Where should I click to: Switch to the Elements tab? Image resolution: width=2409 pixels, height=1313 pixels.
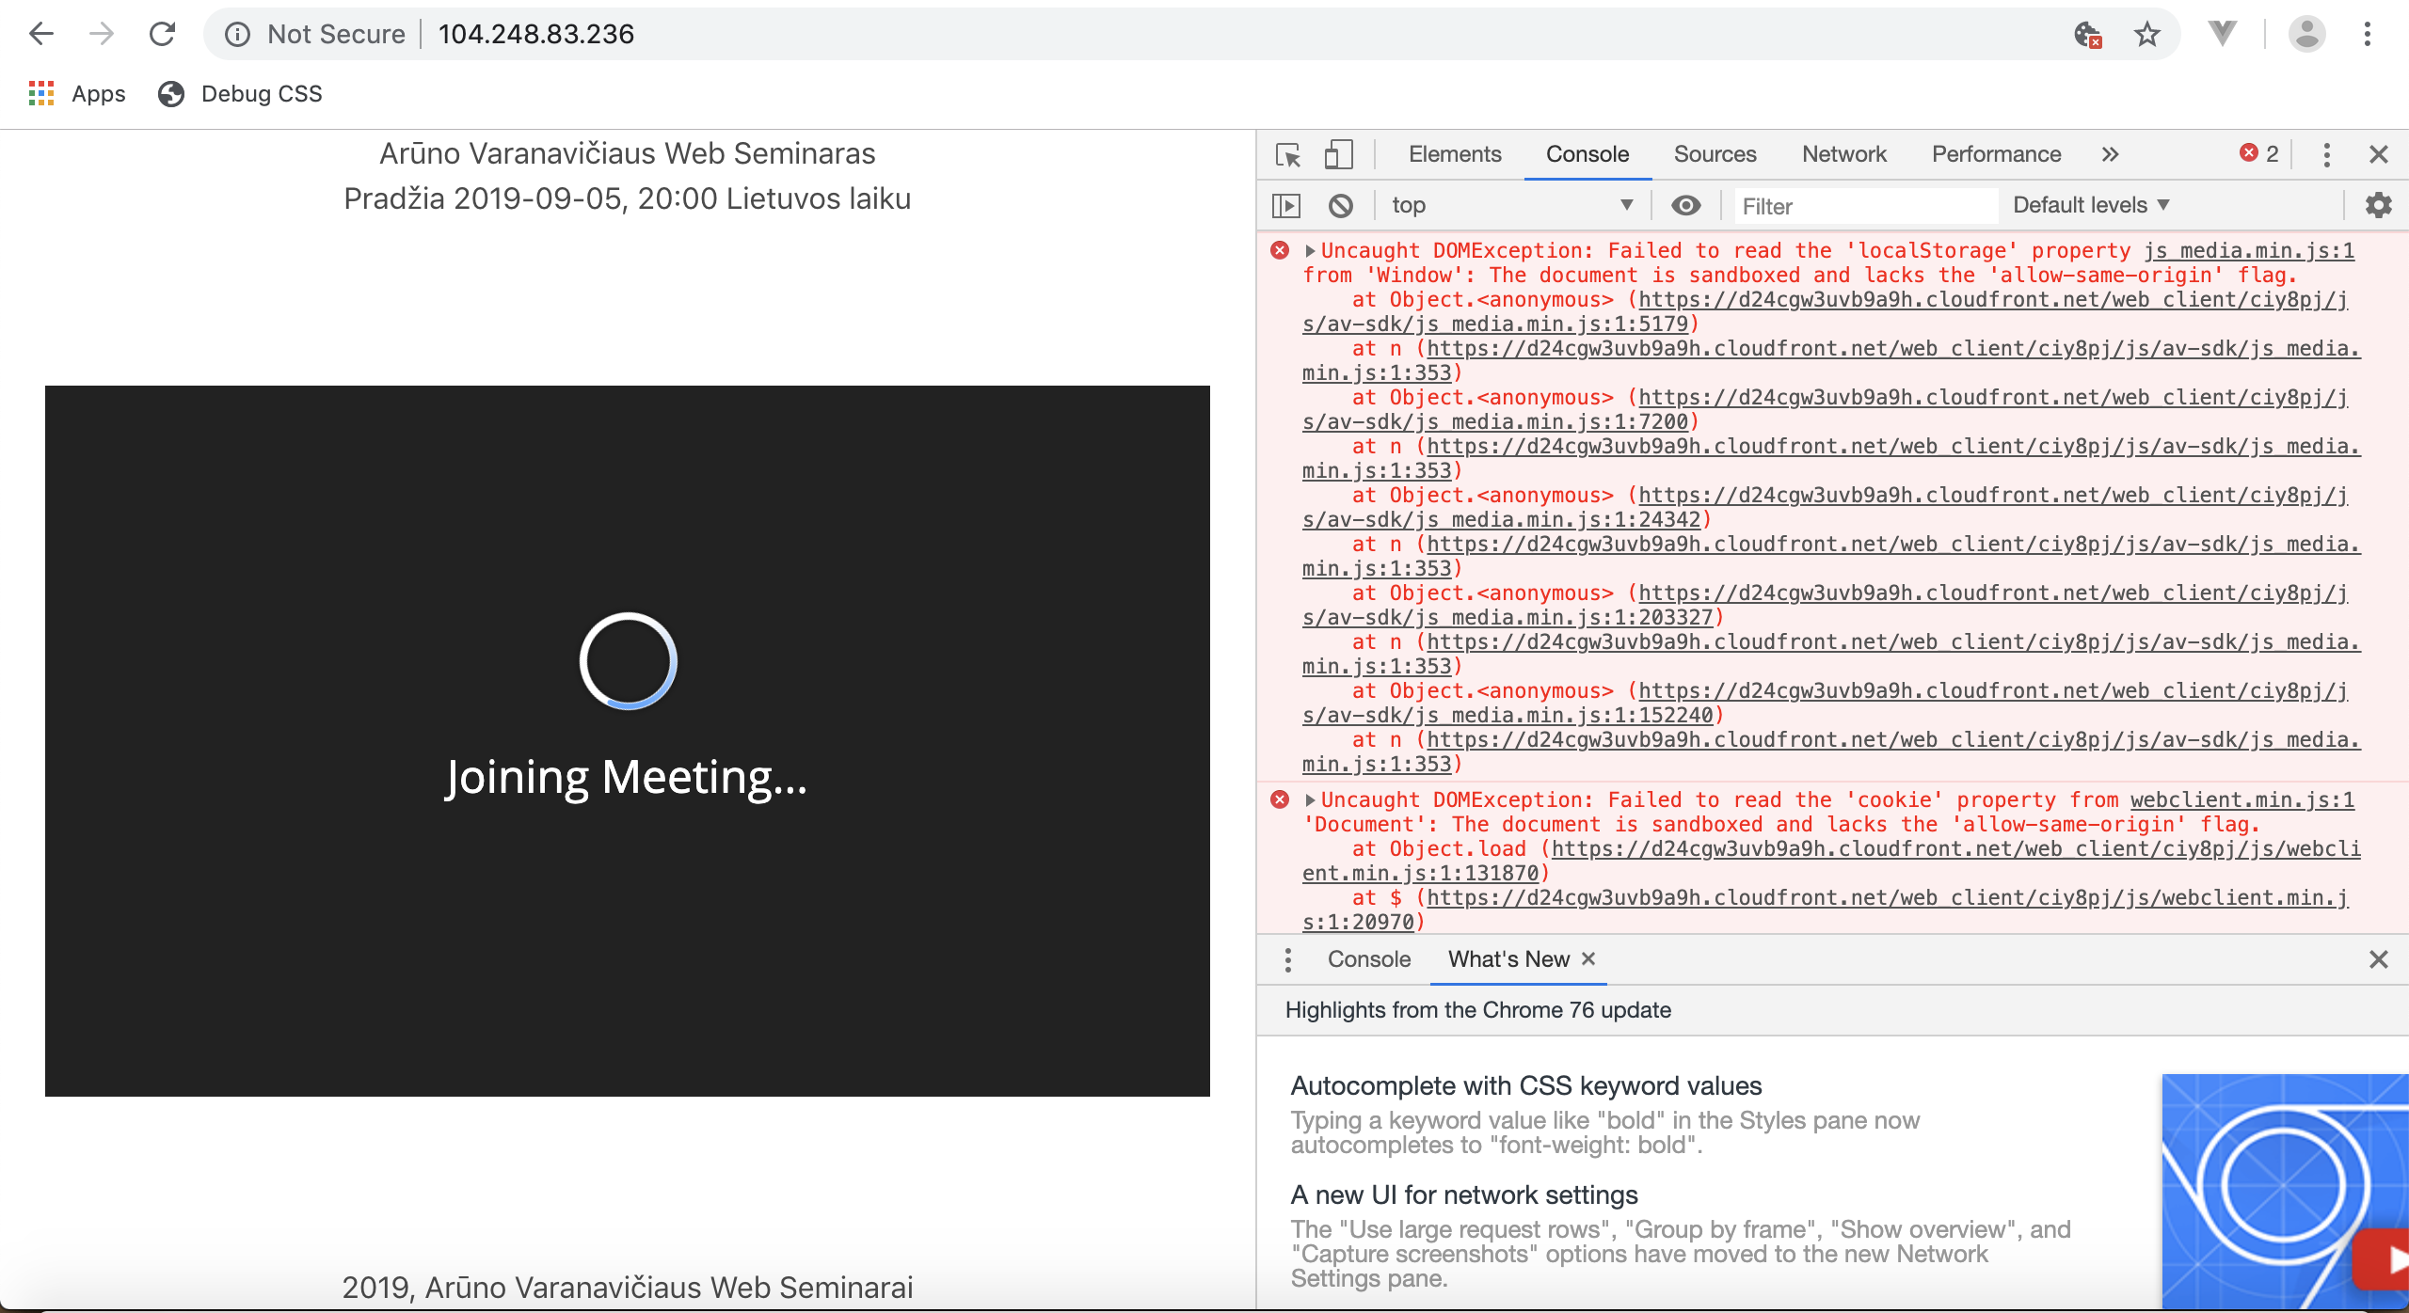pyautogui.click(x=1454, y=154)
